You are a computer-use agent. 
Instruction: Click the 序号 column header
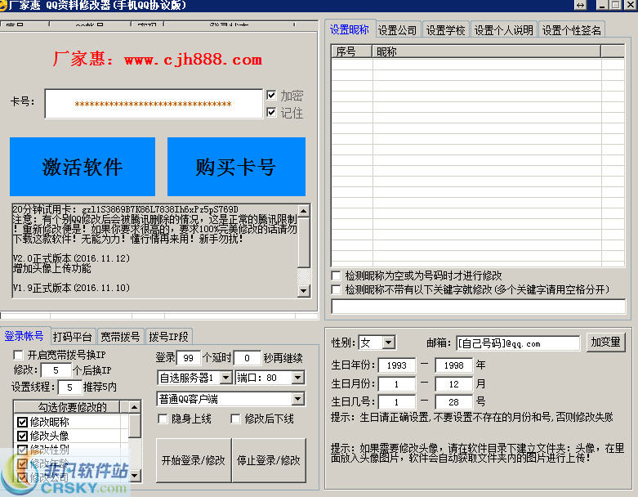pyautogui.click(x=351, y=51)
